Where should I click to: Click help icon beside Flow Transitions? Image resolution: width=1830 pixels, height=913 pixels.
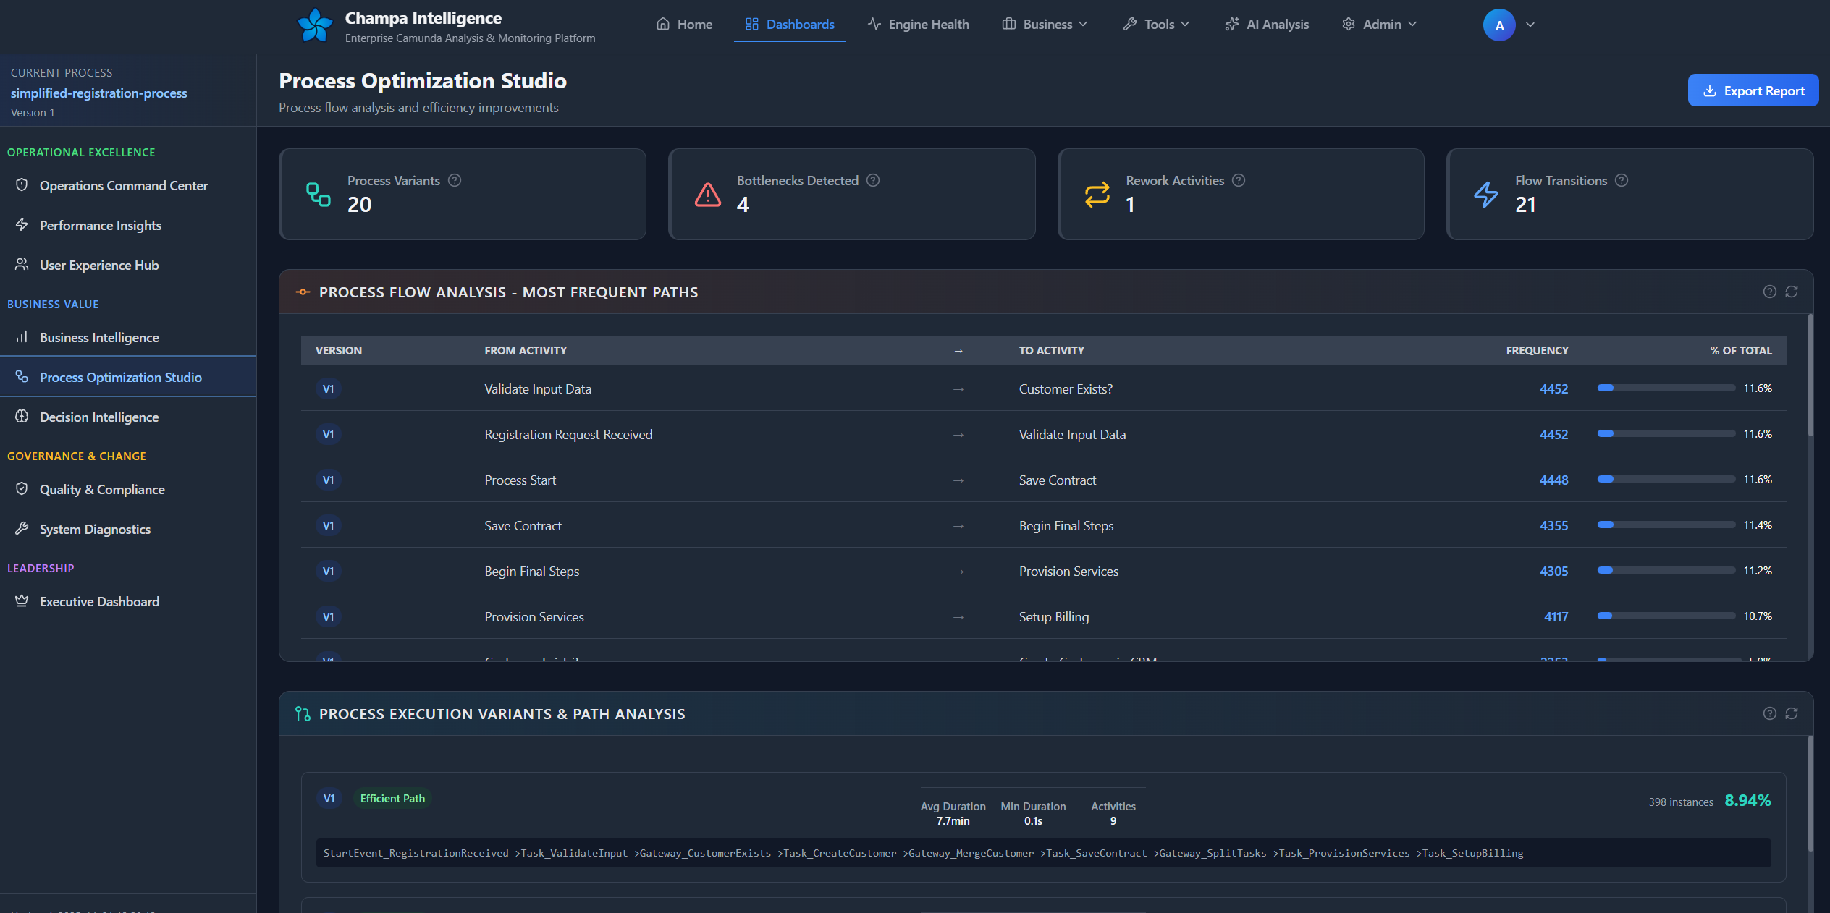[1622, 180]
